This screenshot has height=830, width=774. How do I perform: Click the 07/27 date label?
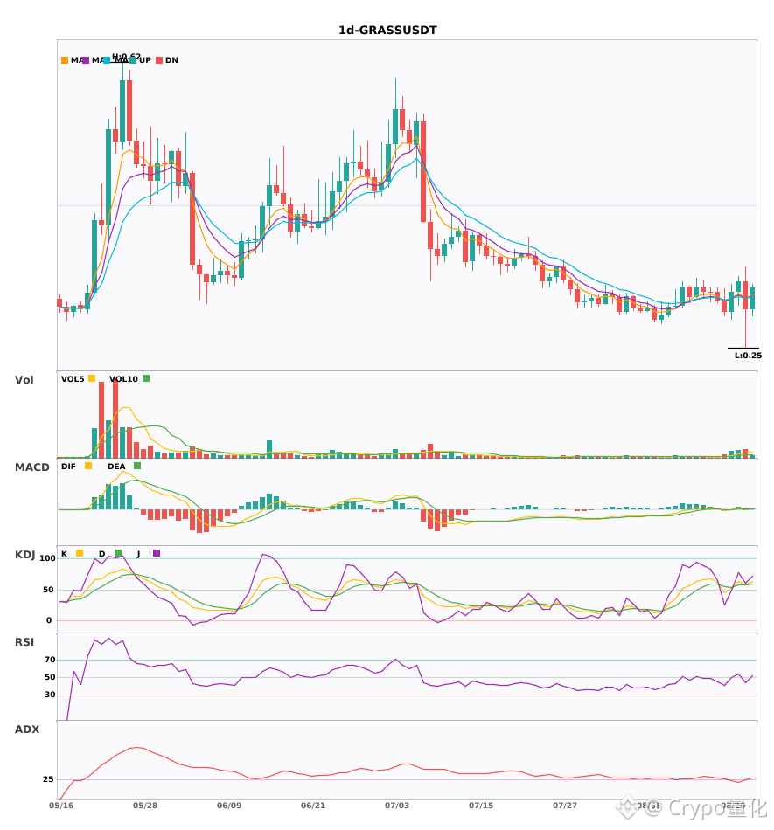tap(565, 806)
